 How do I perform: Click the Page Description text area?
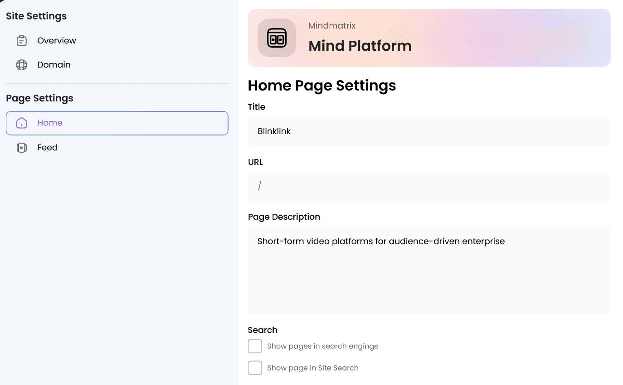[429, 270]
